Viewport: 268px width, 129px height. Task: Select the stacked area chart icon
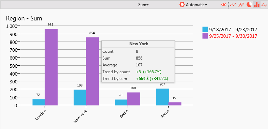click(264, 5)
